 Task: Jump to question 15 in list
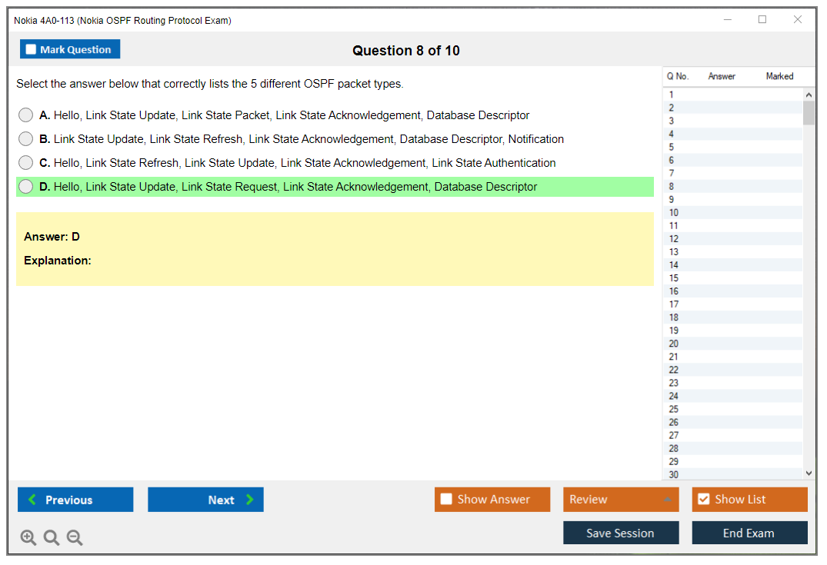point(674,278)
